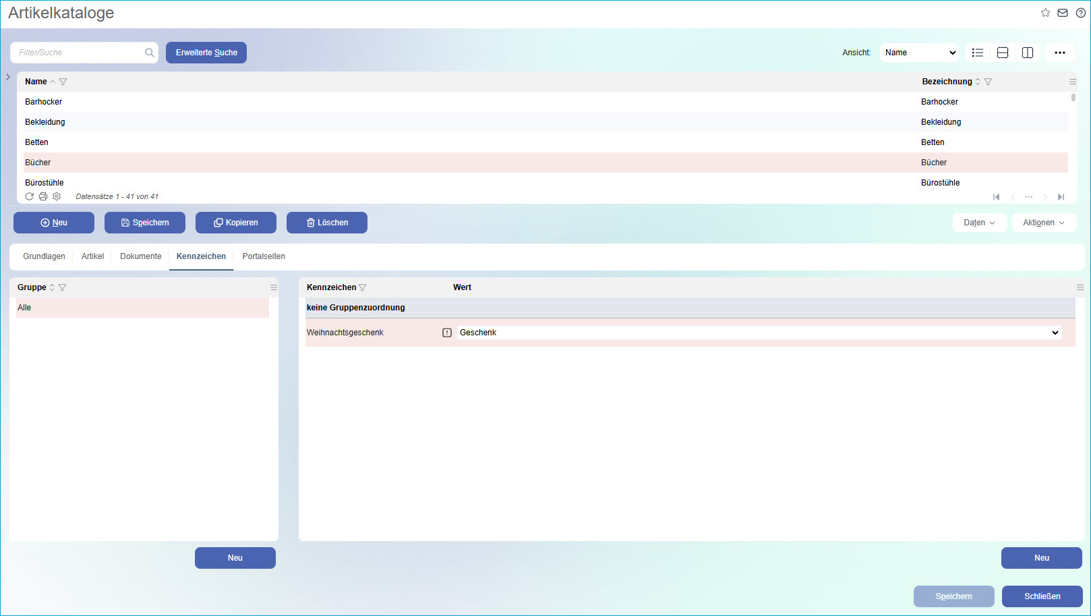Image resolution: width=1091 pixels, height=616 pixels.
Task: Filter the Bezeichnung column
Action: [x=989, y=82]
